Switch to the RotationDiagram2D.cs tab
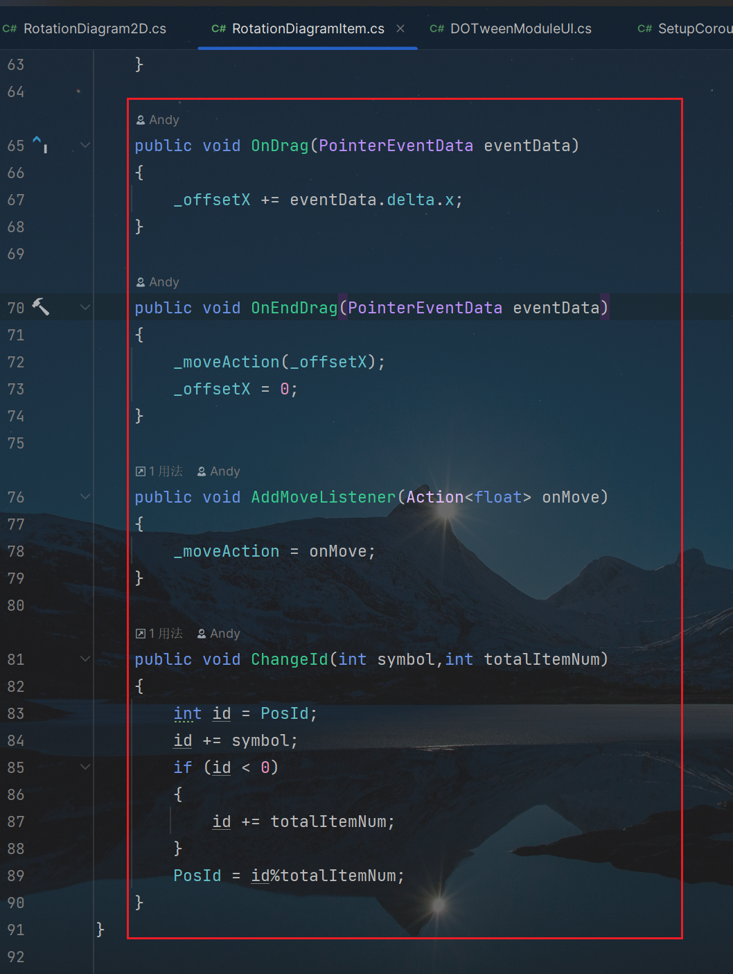Screen dimensions: 733x974 click(85, 28)
